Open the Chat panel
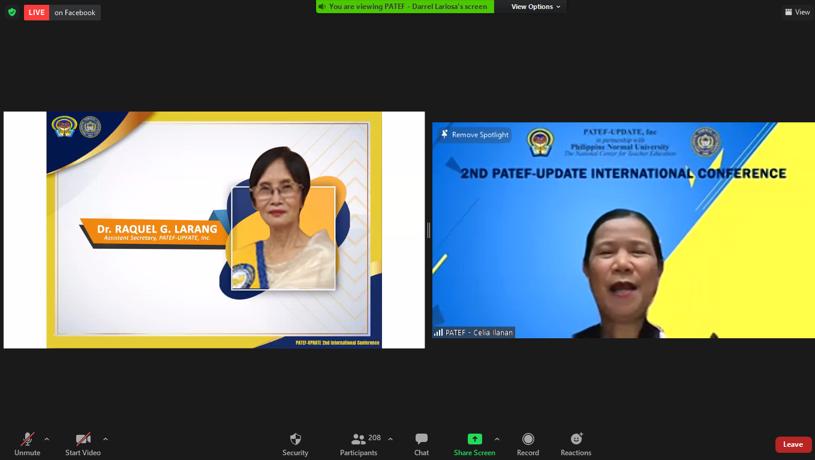This screenshot has height=460, width=815. click(421, 444)
